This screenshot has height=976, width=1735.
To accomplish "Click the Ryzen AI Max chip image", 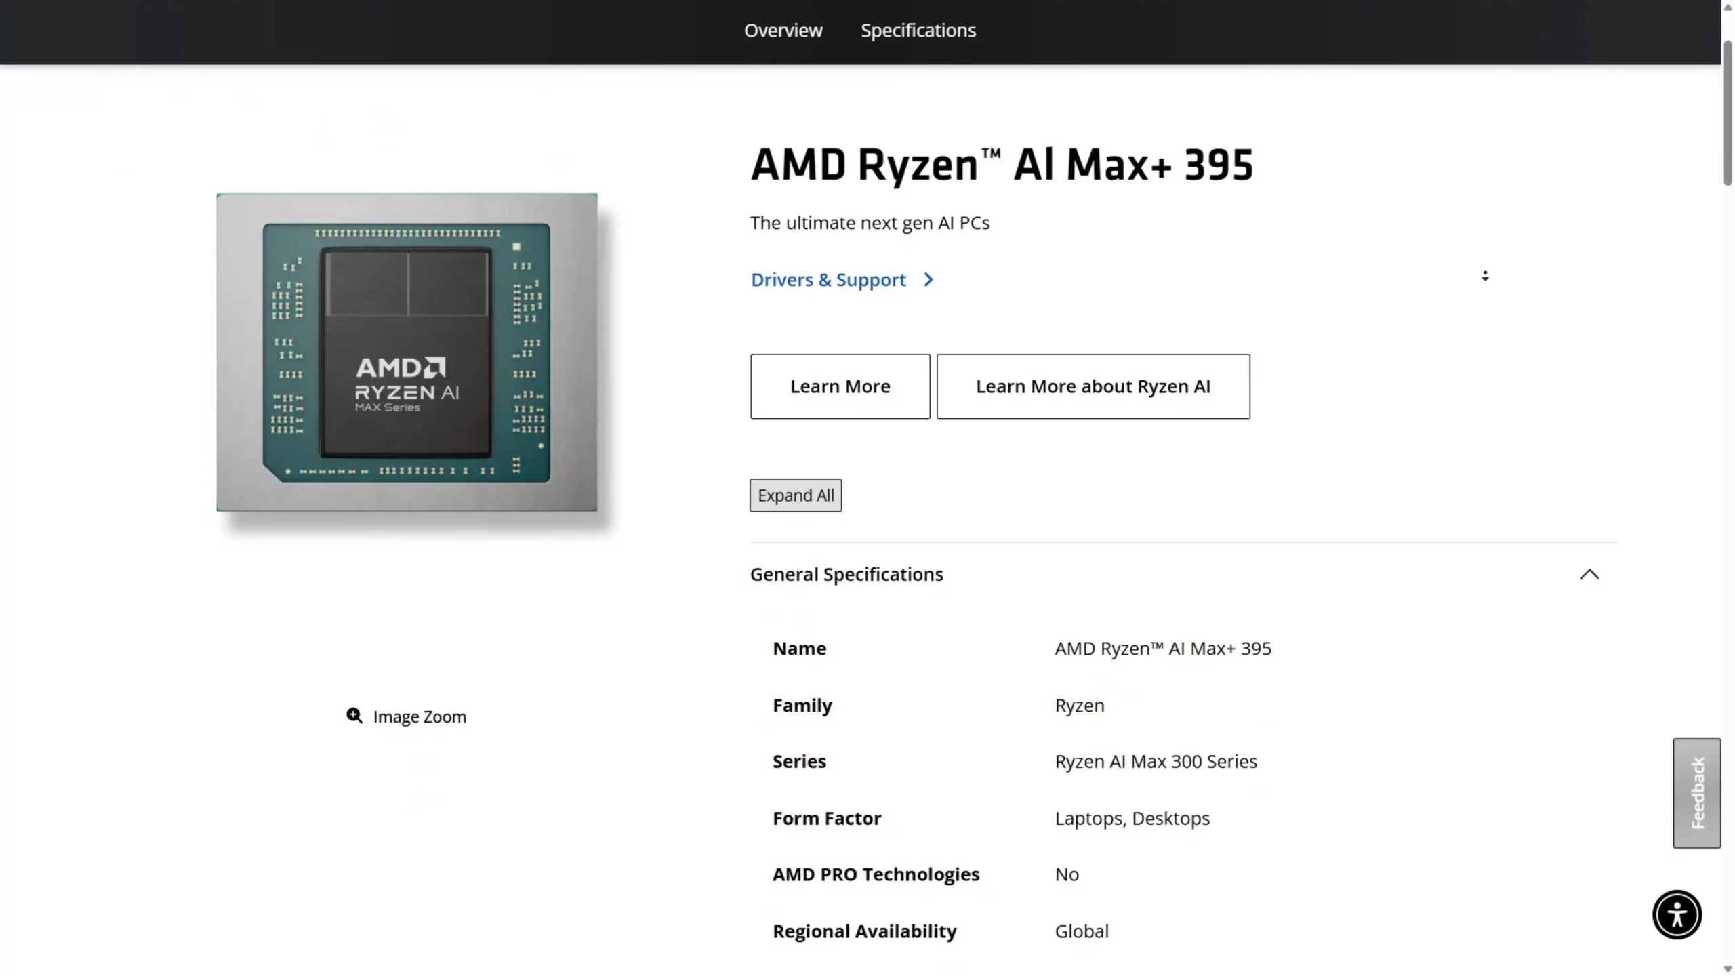I will pos(407,352).
